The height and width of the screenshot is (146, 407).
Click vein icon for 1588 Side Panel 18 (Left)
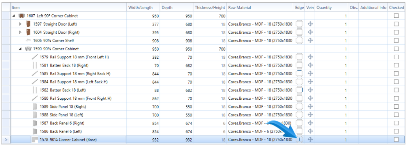tap(310, 115)
